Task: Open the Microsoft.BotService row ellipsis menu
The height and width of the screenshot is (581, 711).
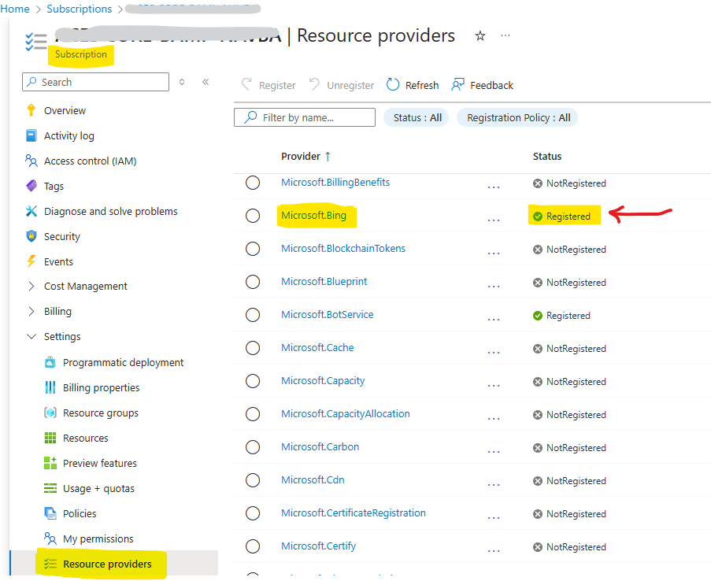Action: (494, 320)
